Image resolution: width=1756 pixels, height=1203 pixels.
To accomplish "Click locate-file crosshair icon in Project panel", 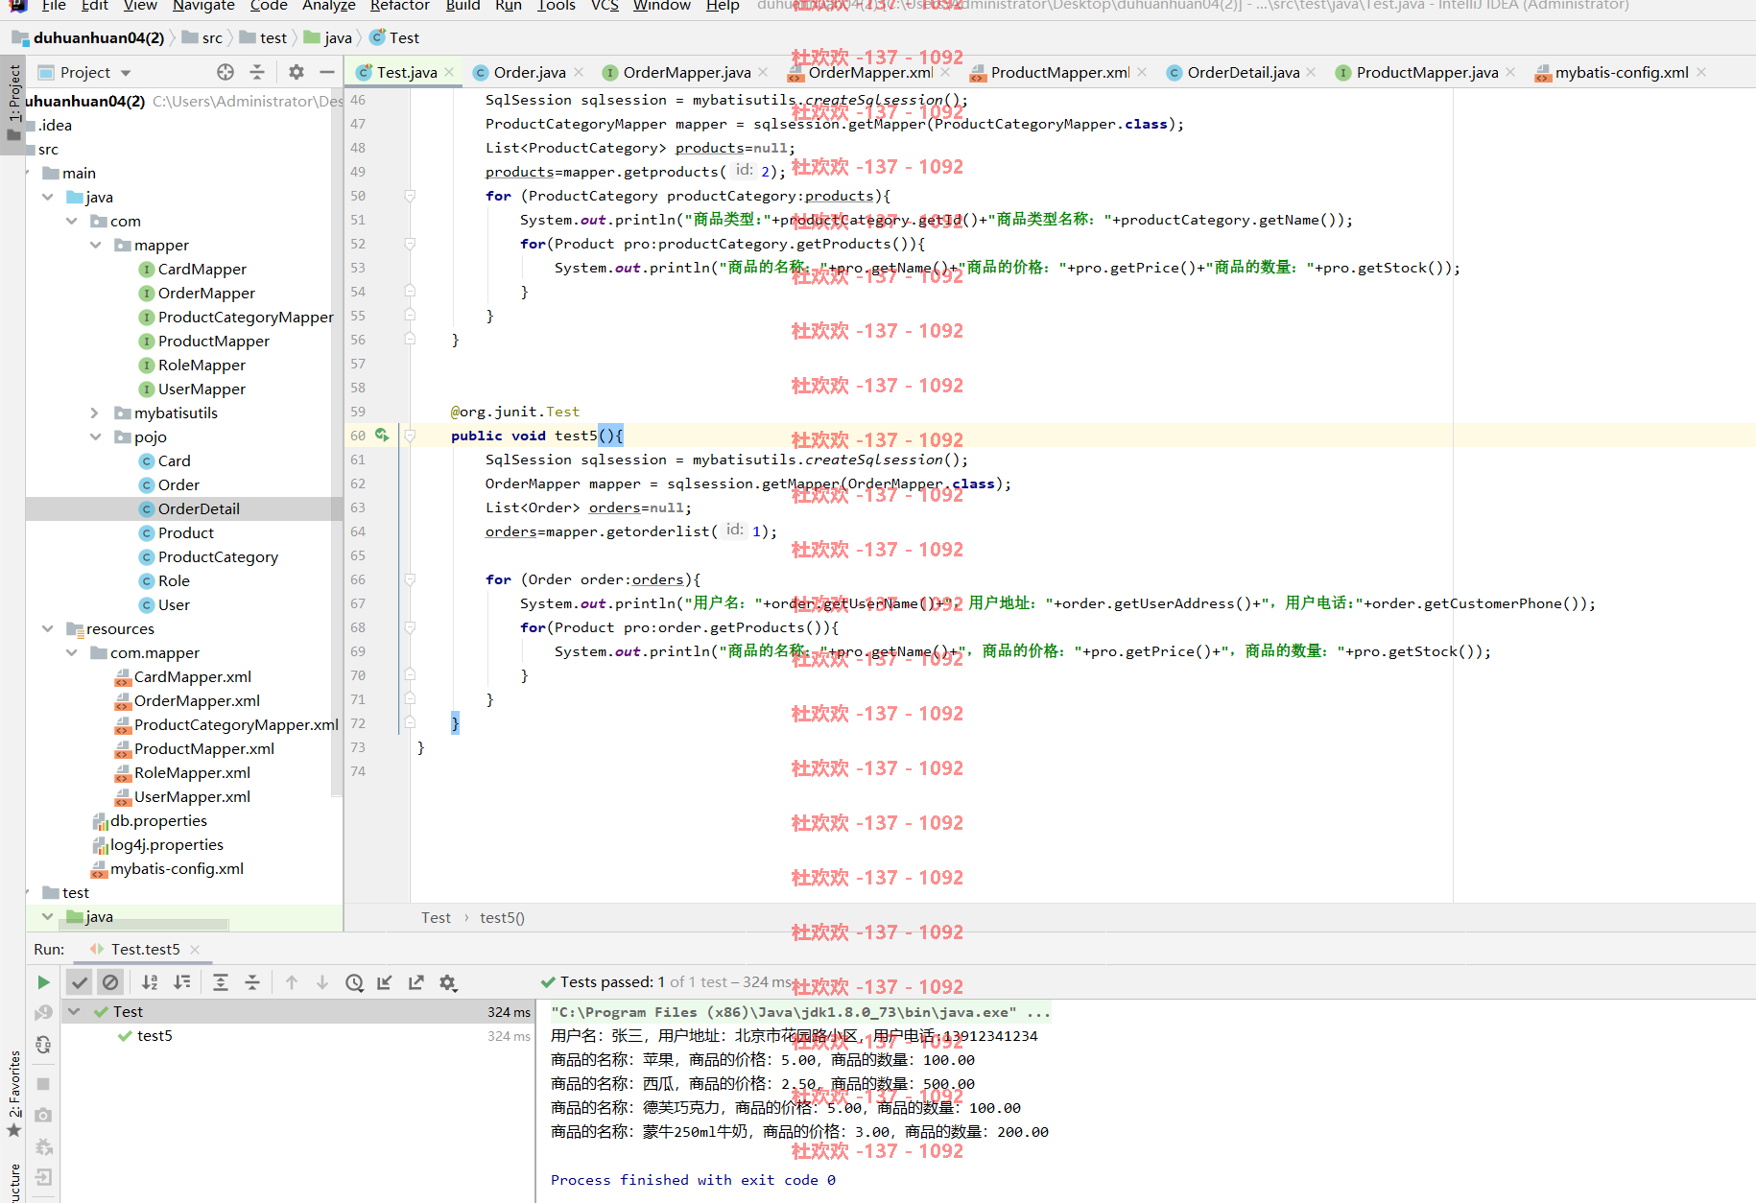I will [x=225, y=72].
